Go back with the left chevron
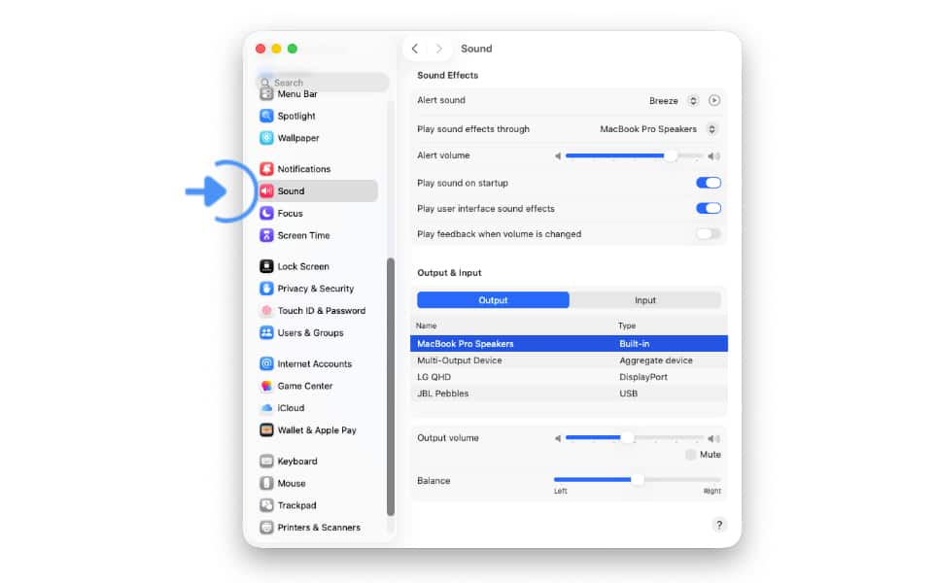 (415, 49)
